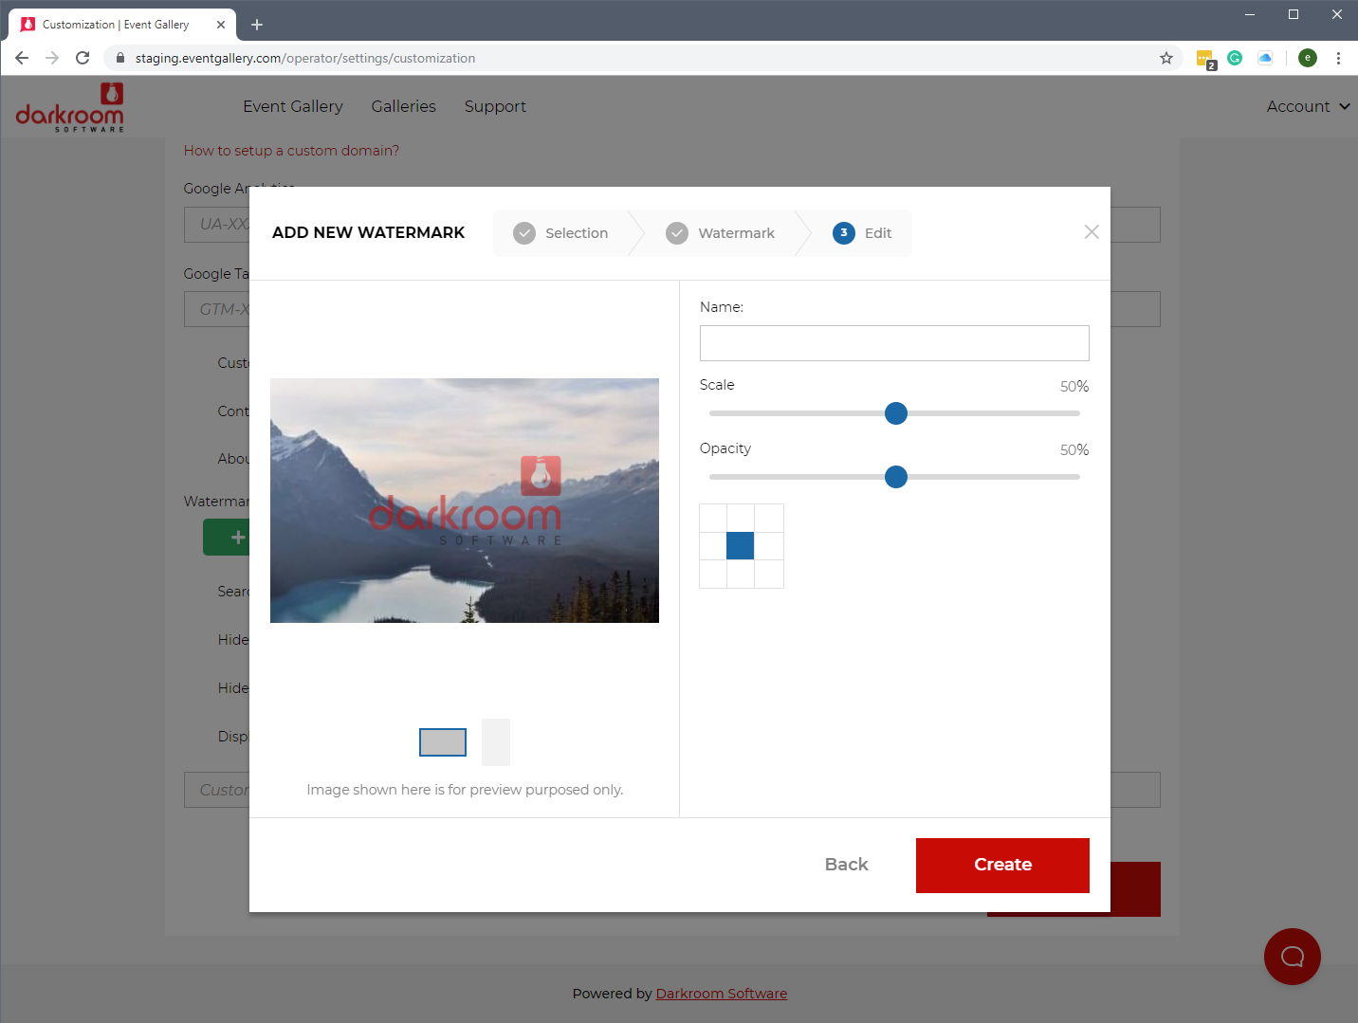1358x1023 pixels.
Task: Click the address bar URL
Action: click(305, 58)
